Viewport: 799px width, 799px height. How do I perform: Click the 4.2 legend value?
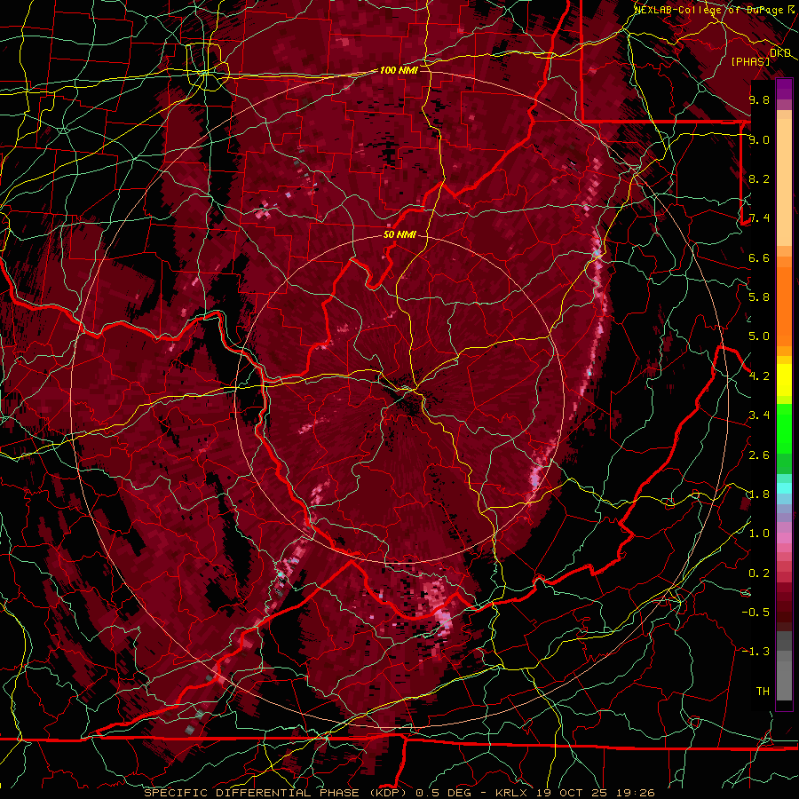click(x=759, y=376)
